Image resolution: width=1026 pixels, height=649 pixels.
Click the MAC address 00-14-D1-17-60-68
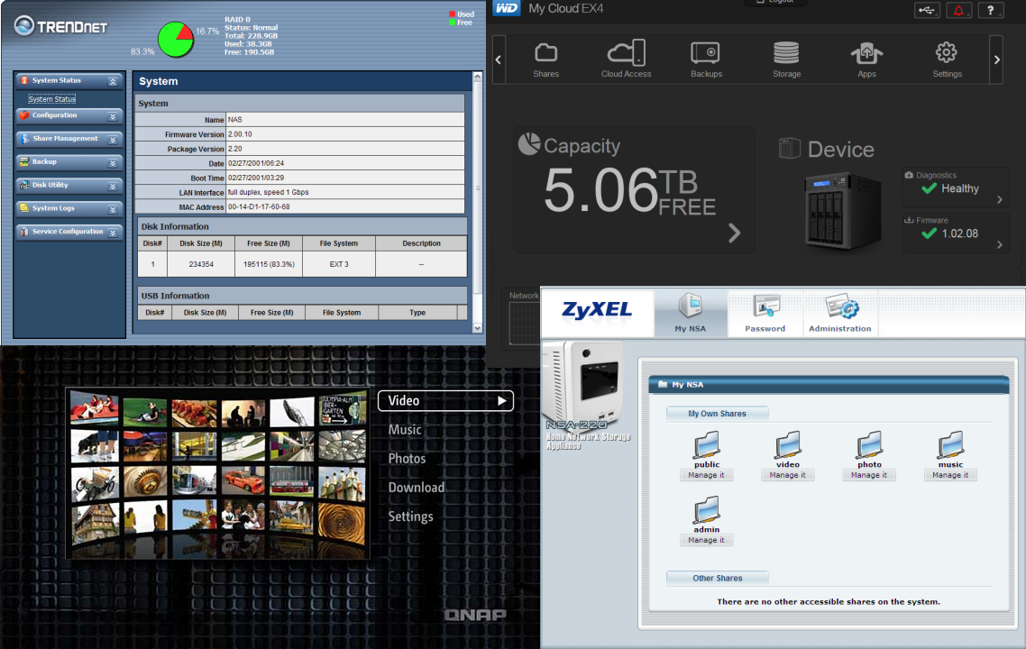point(259,206)
